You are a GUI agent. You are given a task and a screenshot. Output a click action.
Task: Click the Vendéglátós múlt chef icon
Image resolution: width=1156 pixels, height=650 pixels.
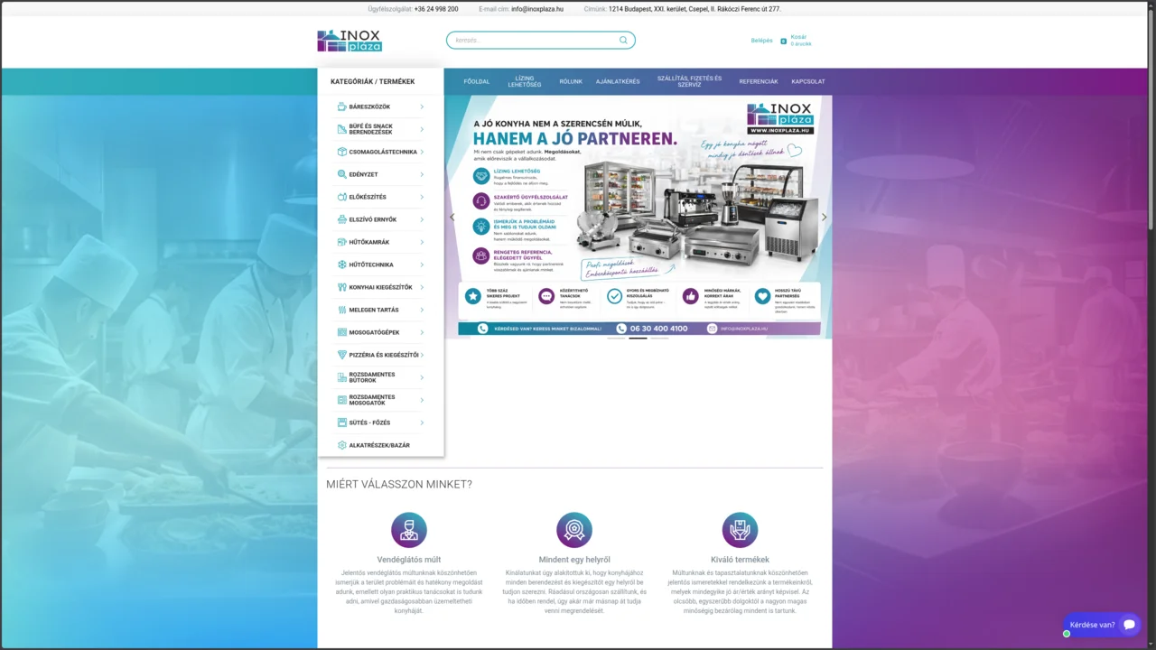tap(409, 530)
